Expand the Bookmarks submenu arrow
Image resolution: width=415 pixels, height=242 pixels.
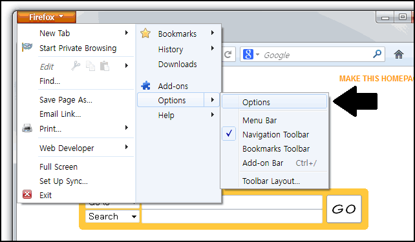click(x=213, y=33)
